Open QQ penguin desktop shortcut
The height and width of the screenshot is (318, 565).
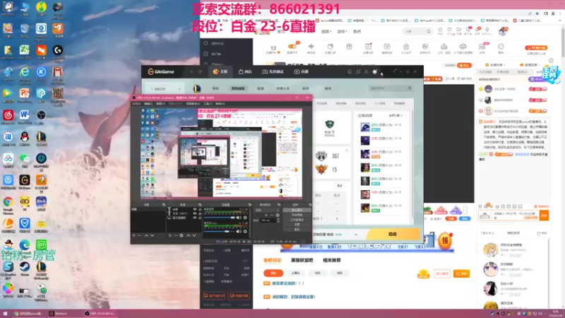point(25,136)
